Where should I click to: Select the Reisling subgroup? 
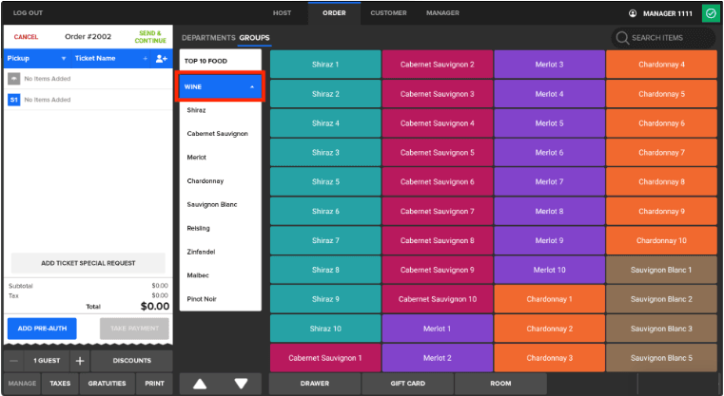(x=198, y=228)
